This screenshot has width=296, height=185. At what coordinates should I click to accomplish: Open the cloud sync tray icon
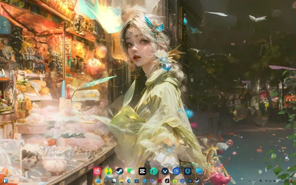[x=255, y=181]
